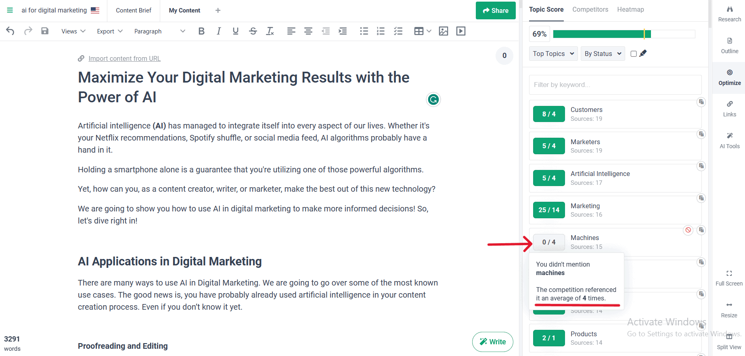Click the redo arrow icon
Image resolution: width=745 pixels, height=356 pixels.
pos(28,31)
